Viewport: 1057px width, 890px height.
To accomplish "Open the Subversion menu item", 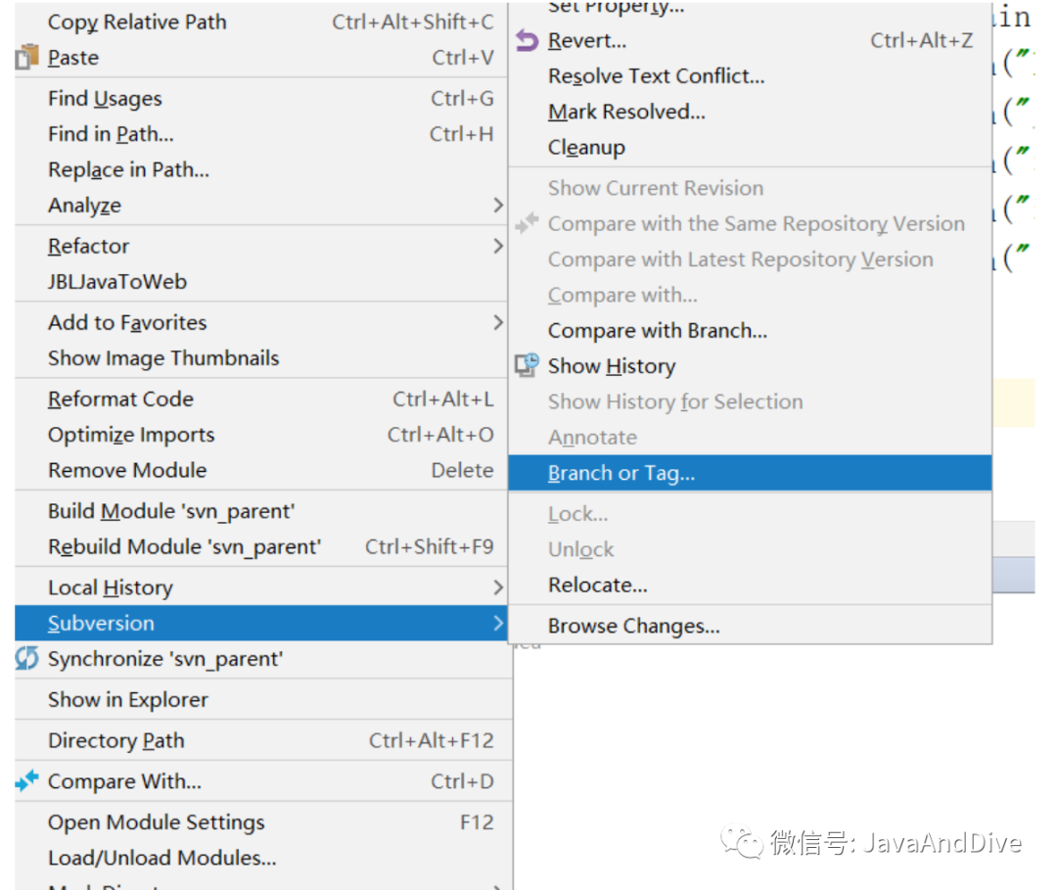I will (x=102, y=624).
